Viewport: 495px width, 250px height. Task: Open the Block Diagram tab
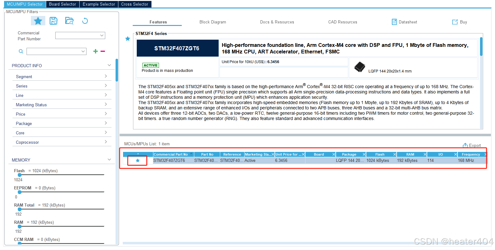point(213,22)
